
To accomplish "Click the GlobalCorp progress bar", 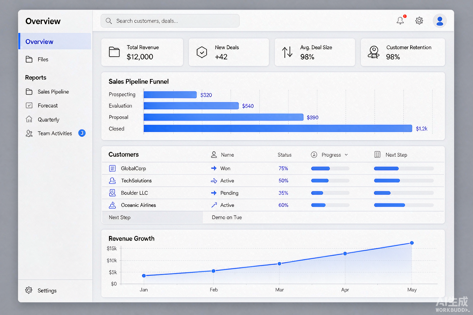I will 330,169.
